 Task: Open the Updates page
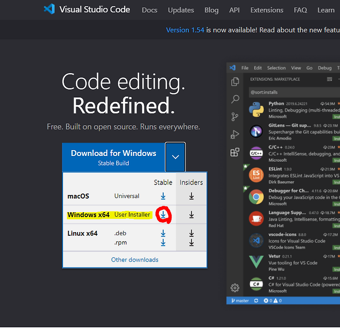pyautogui.click(x=181, y=10)
